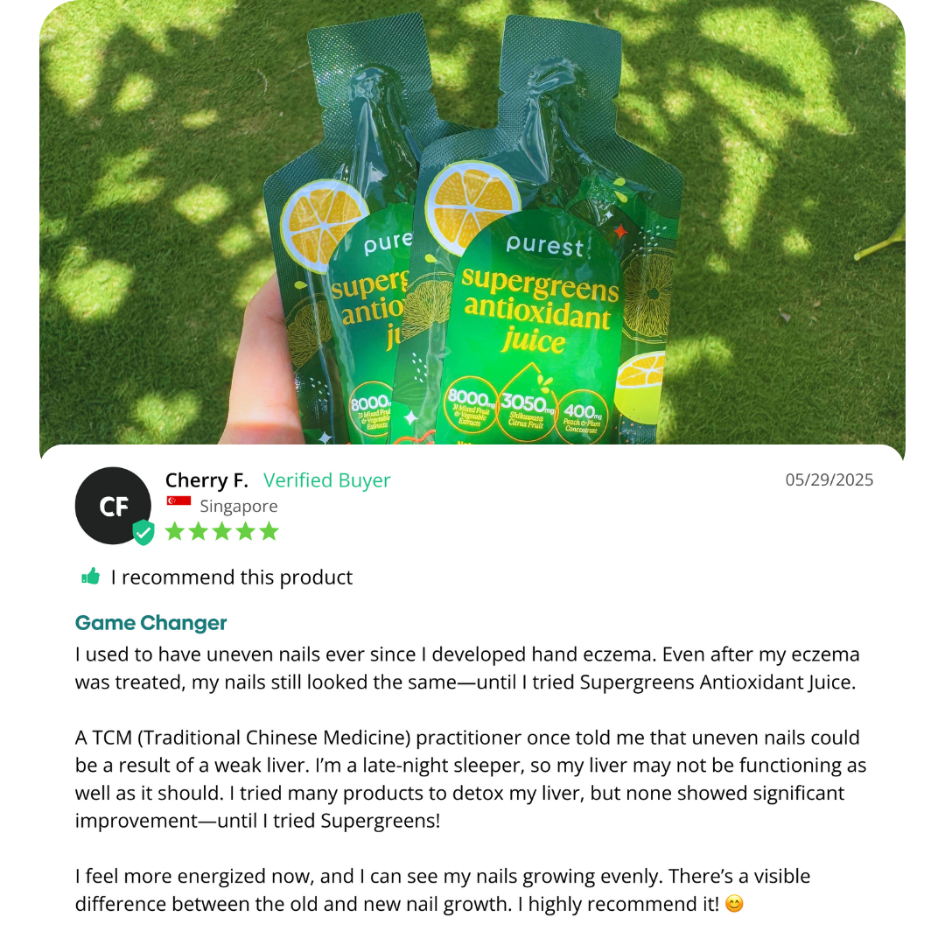945x945 pixels.
Task: Click the third star in rating
Action: (221, 531)
